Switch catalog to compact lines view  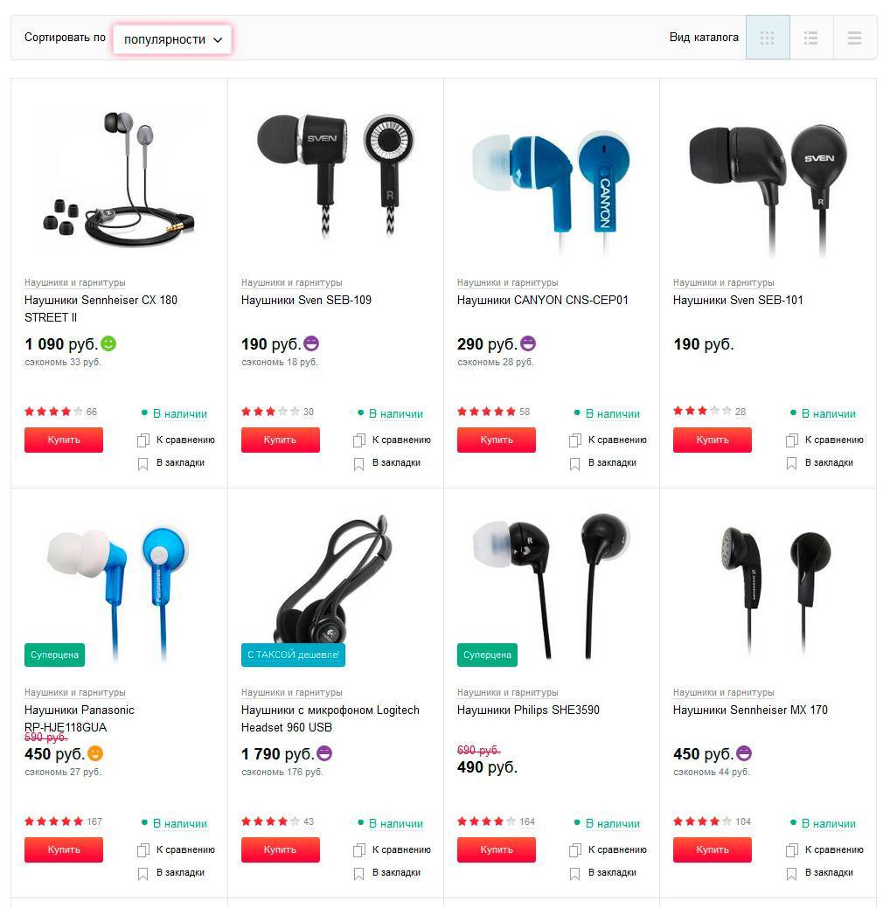(855, 38)
